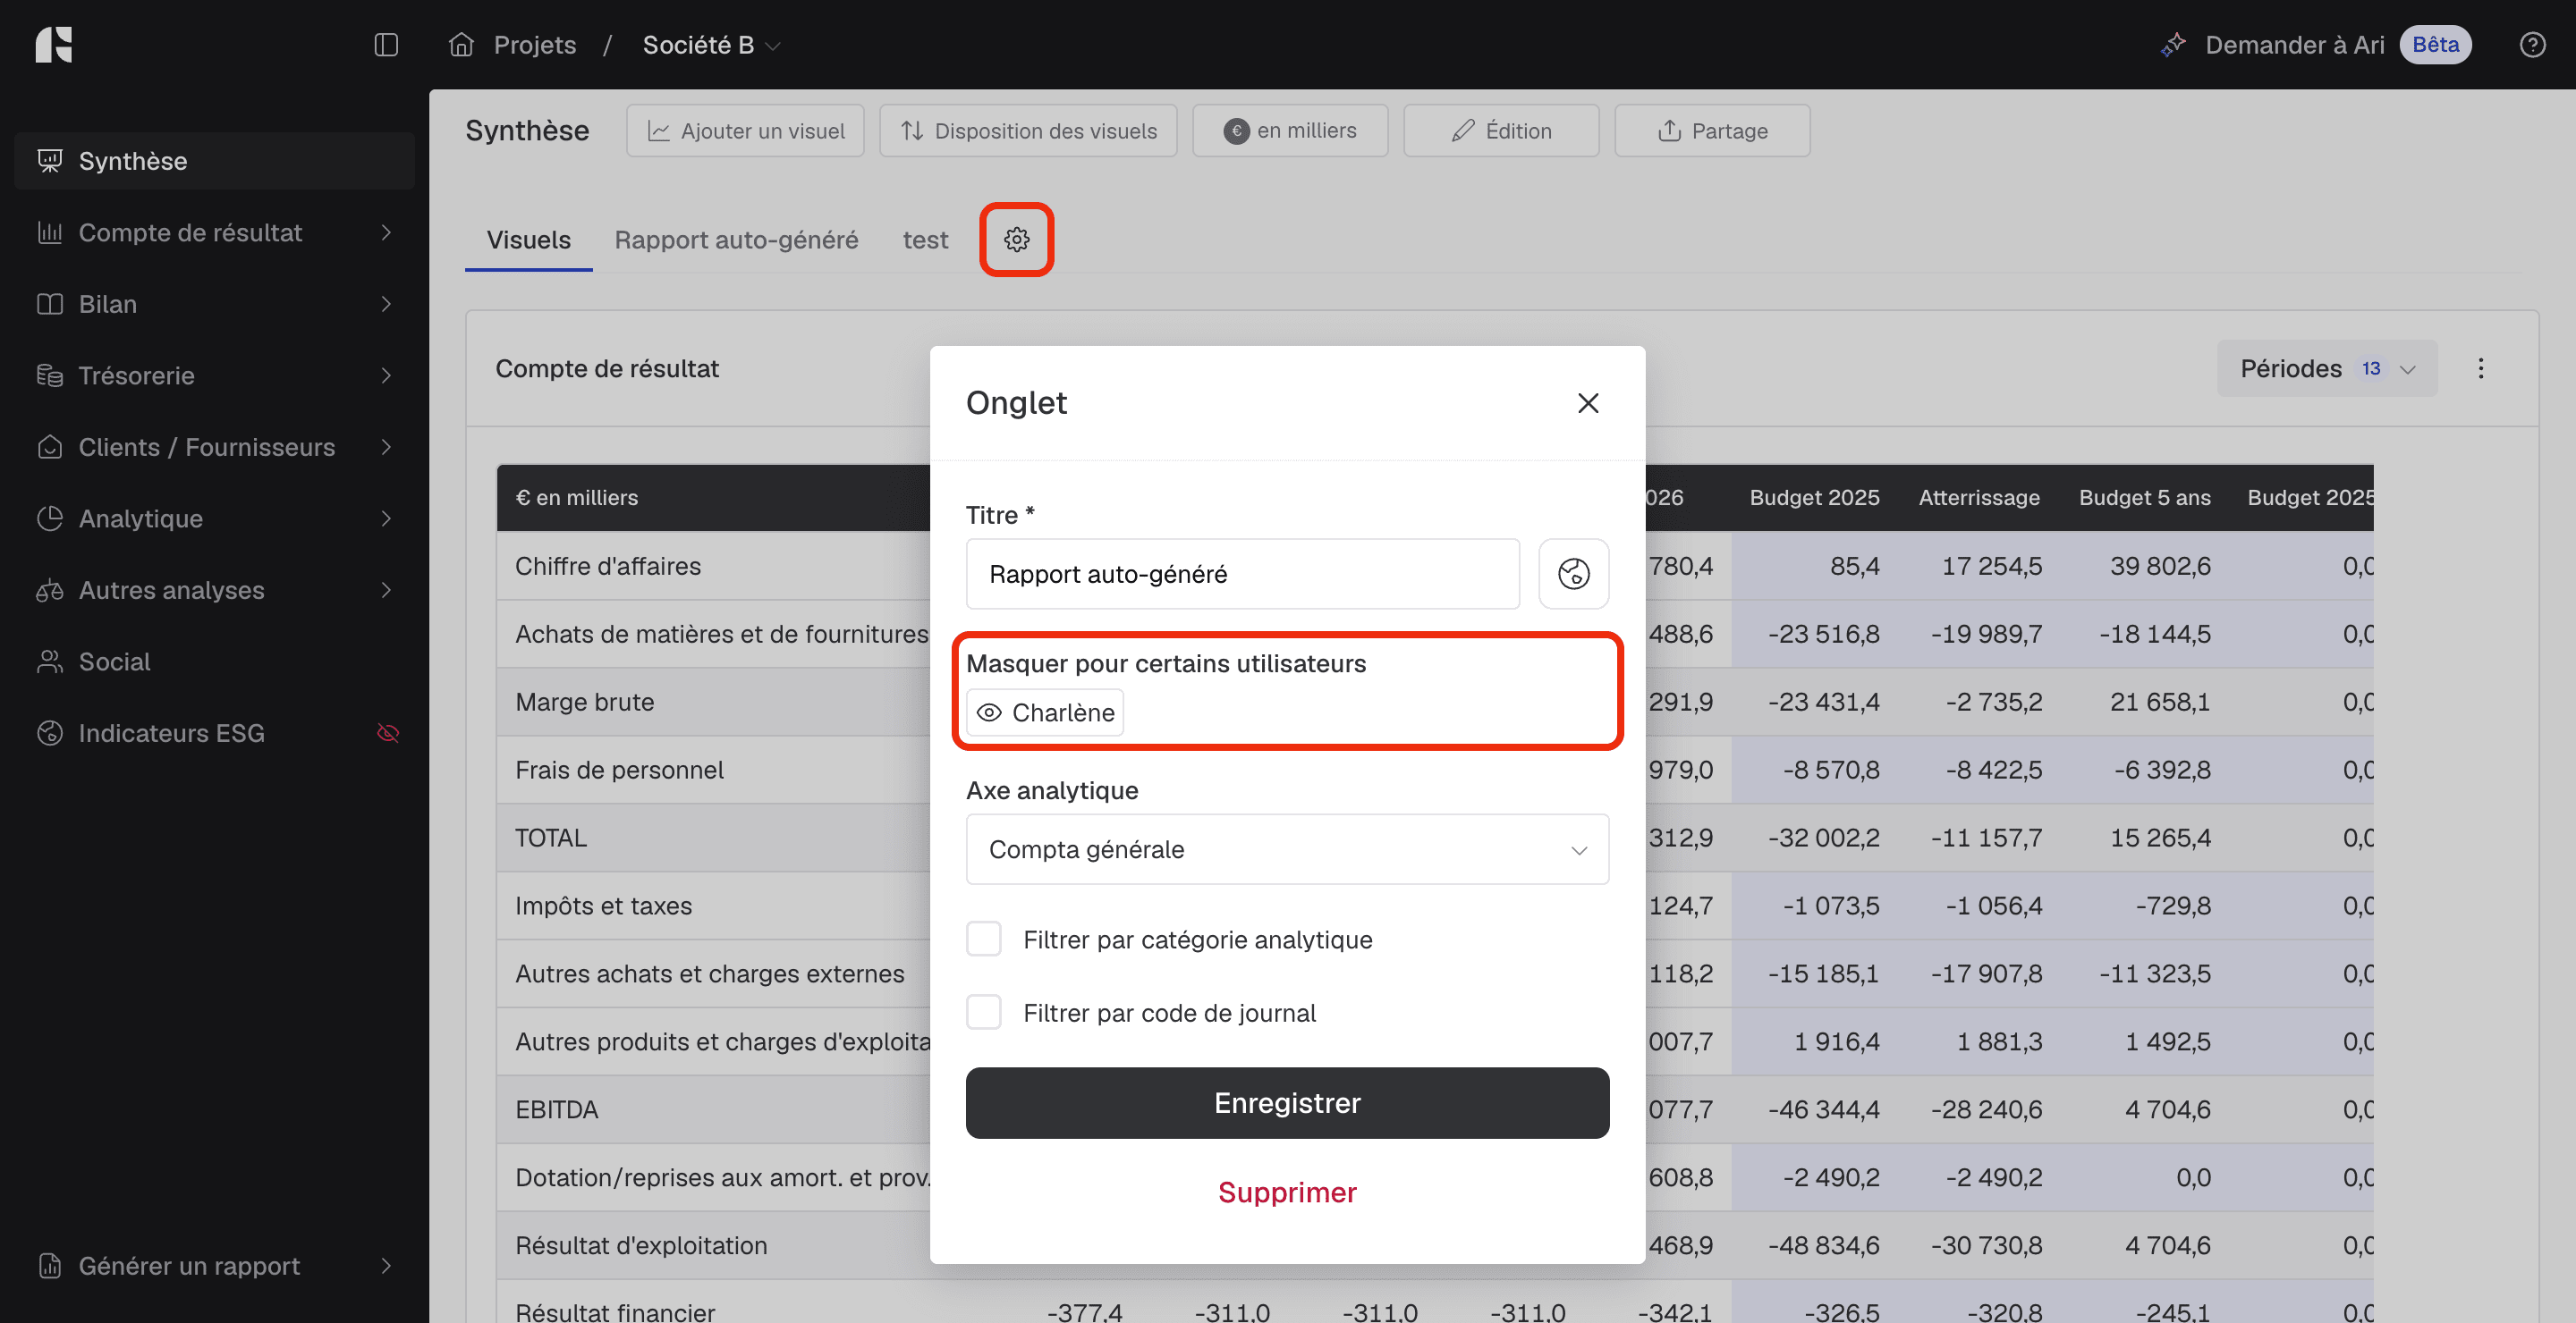Expand Compte de résultat sidebar section
This screenshot has height=1323, width=2576.
386,232
